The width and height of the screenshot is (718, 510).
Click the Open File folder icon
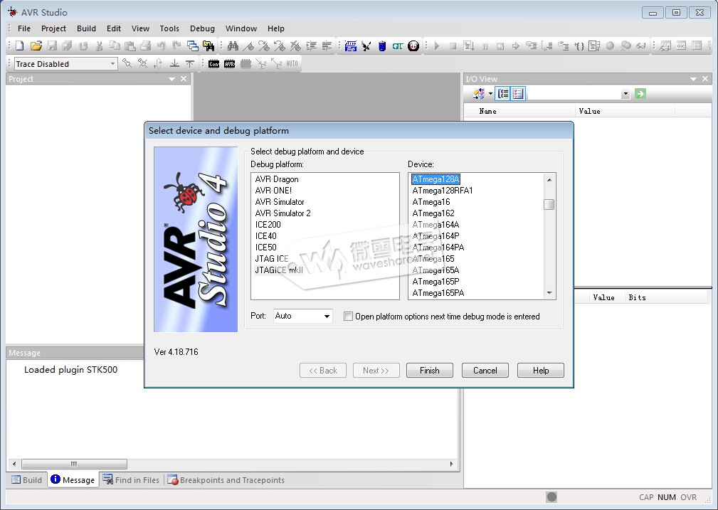tap(36, 46)
